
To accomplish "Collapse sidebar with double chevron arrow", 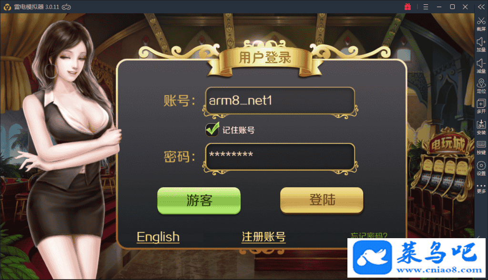I will [481, 7].
